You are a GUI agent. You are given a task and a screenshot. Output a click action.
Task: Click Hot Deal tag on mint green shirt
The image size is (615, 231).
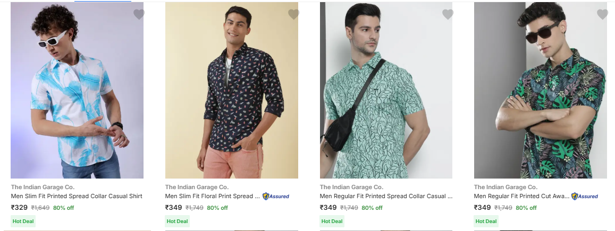[332, 221]
